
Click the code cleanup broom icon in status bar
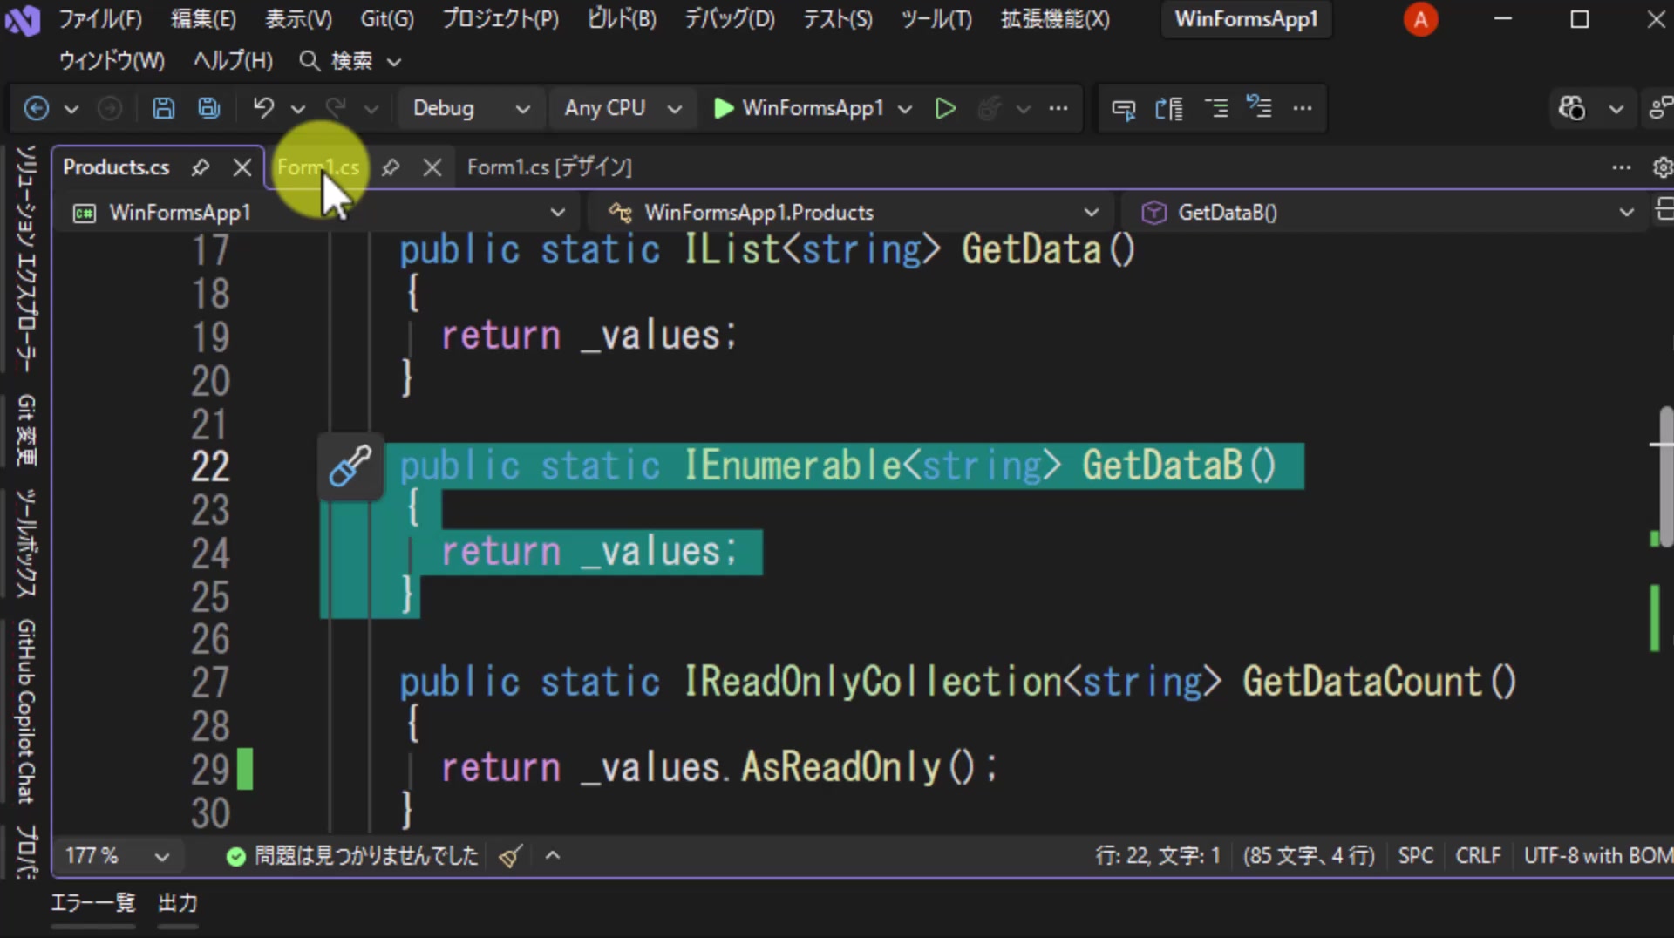(x=511, y=856)
